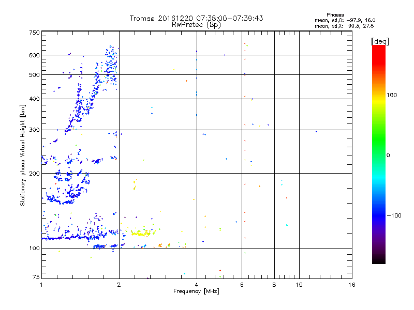Screen dimensions: 414x310
Task: Select the subtitle "RwPretec (8p)"
Action: pos(196,24)
